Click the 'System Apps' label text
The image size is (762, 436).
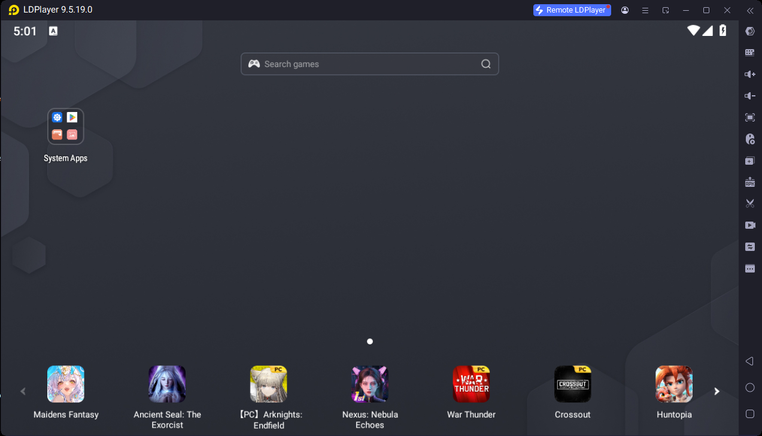pos(66,158)
